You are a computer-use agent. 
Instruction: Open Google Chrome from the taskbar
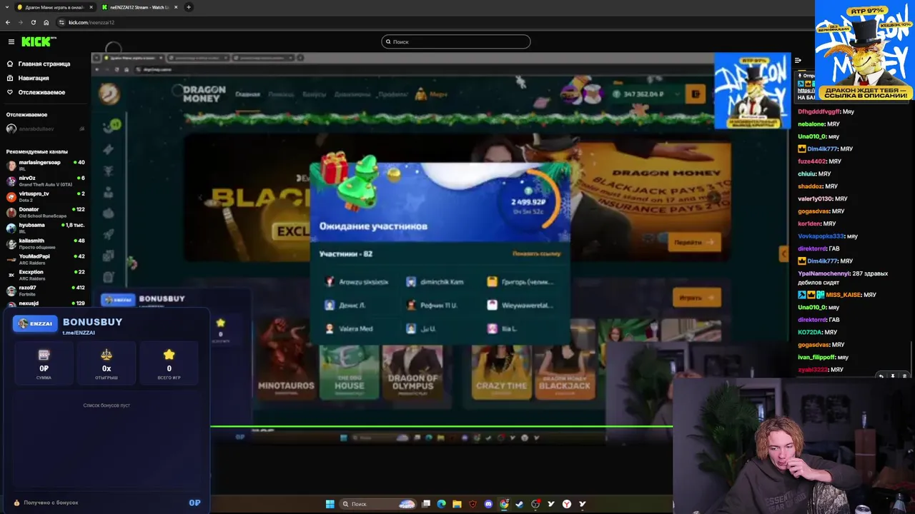[504, 504]
